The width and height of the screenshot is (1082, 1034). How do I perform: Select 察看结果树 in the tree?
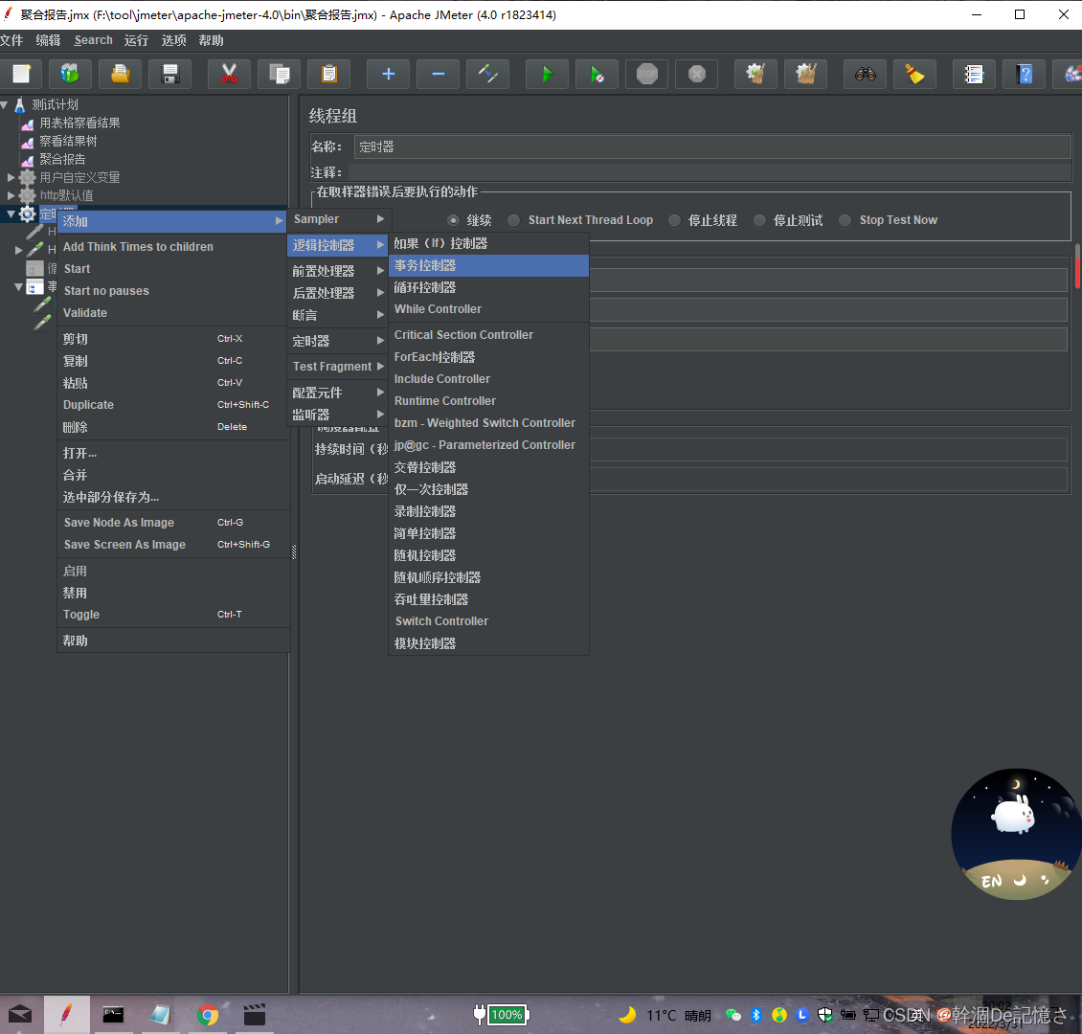pos(68,142)
